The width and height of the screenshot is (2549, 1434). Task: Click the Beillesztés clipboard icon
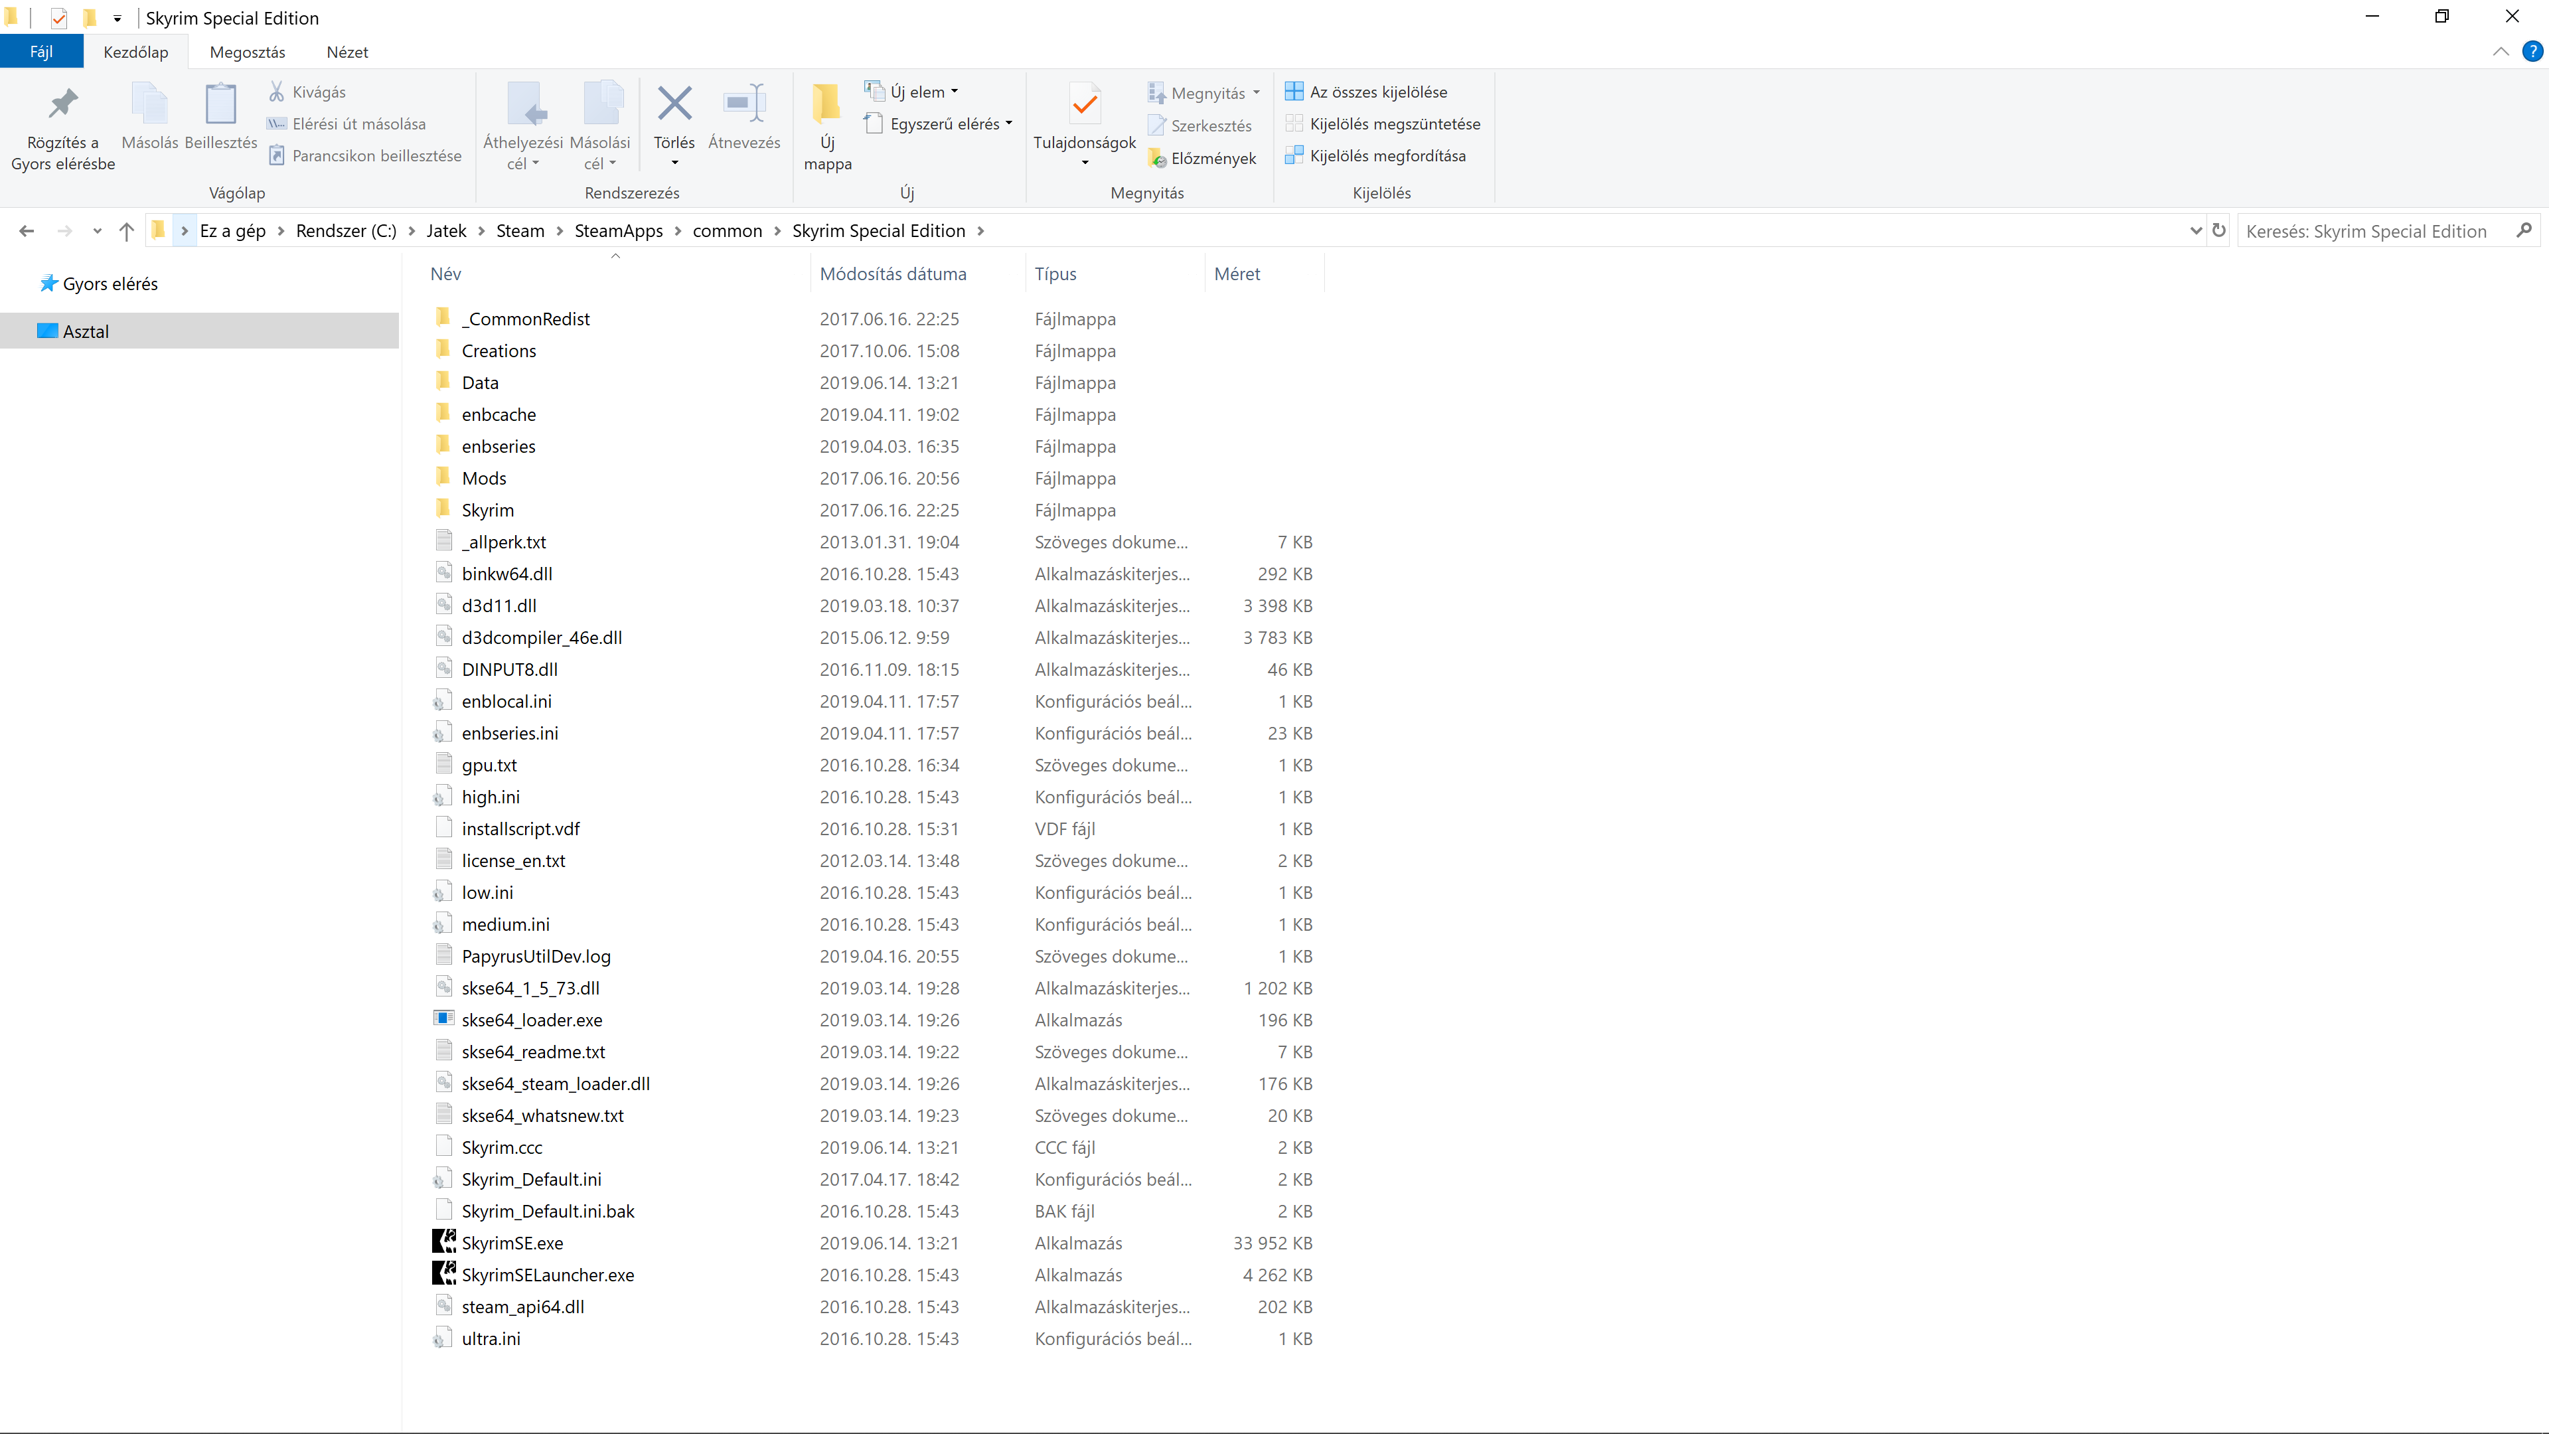pos(220,103)
